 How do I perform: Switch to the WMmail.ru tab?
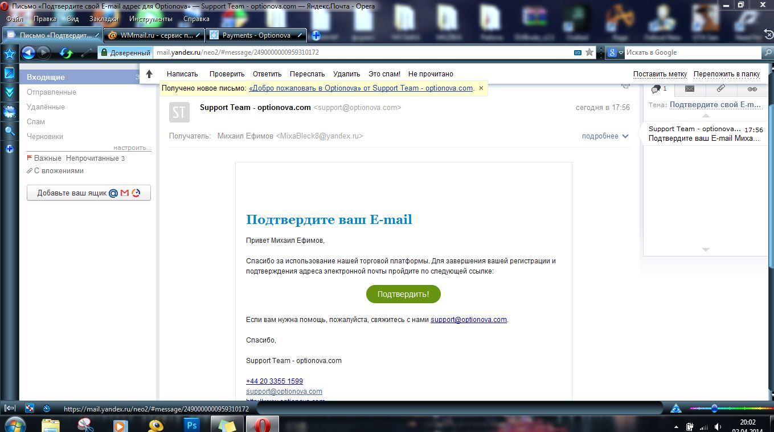(154, 35)
